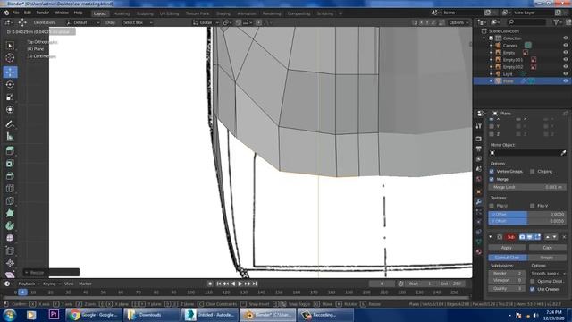This screenshot has height=322, width=572.
Task: Select the Edge Slide tool
Action: 10,250
